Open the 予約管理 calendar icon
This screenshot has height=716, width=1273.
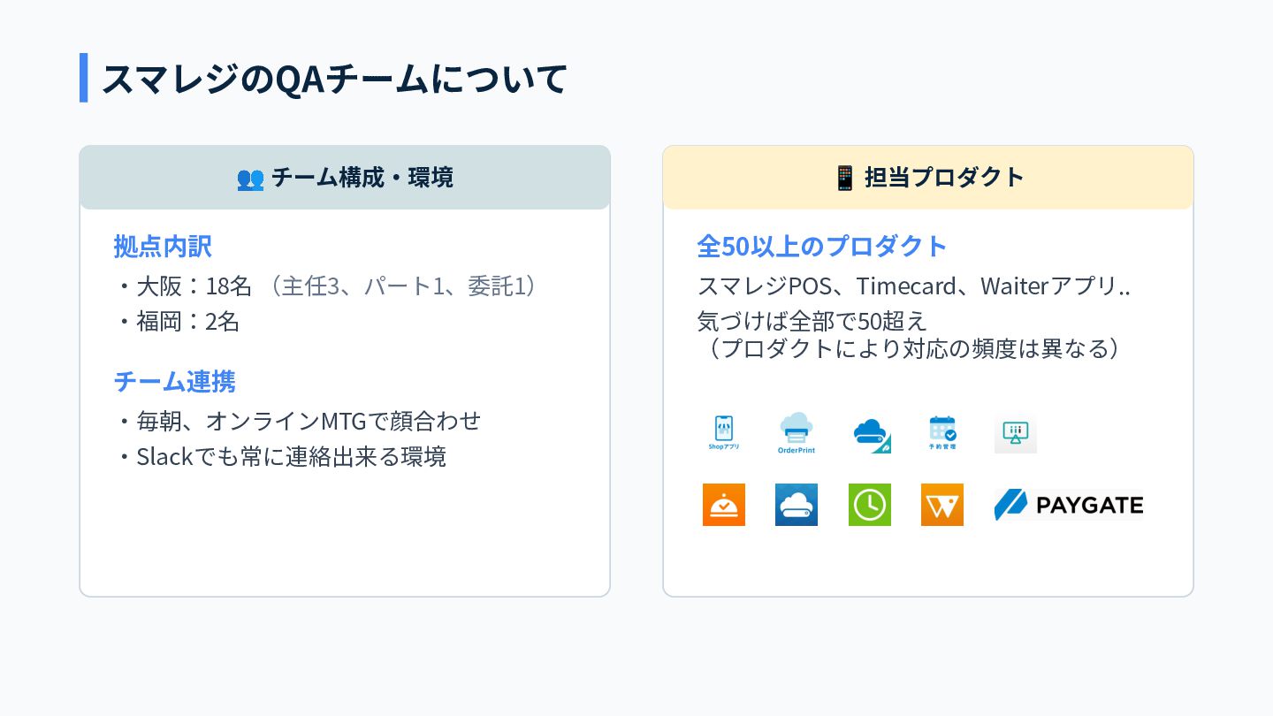pyautogui.click(x=942, y=433)
